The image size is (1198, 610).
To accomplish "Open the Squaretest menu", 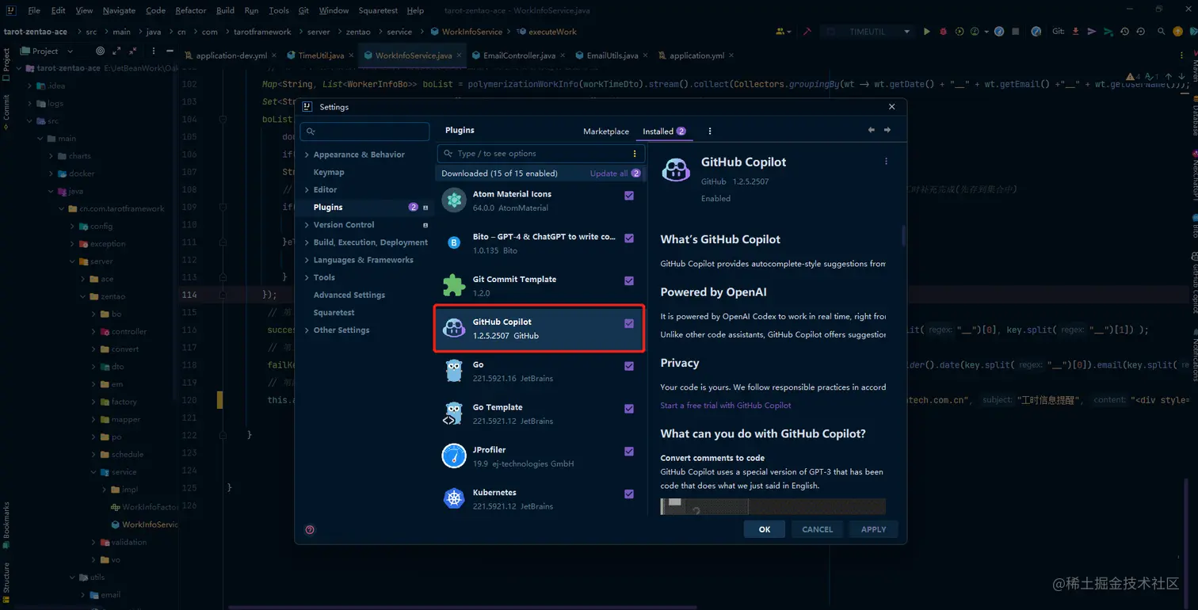I will [378, 10].
